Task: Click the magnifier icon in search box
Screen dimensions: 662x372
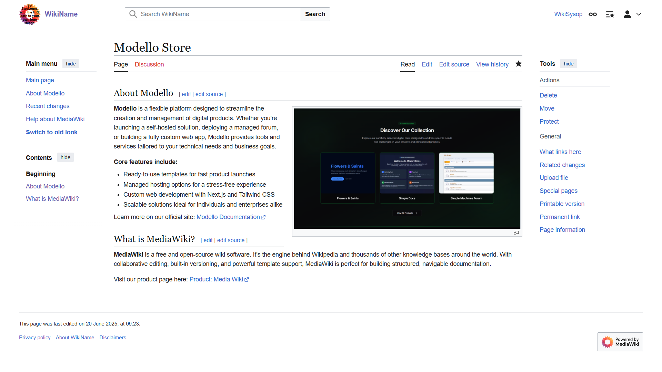Action: (133, 14)
